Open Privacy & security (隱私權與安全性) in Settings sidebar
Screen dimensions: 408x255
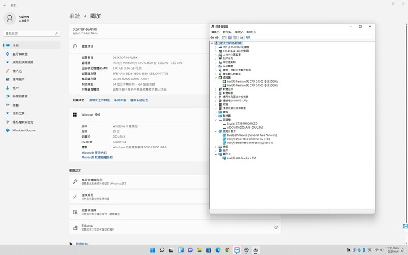[x=32, y=122]
